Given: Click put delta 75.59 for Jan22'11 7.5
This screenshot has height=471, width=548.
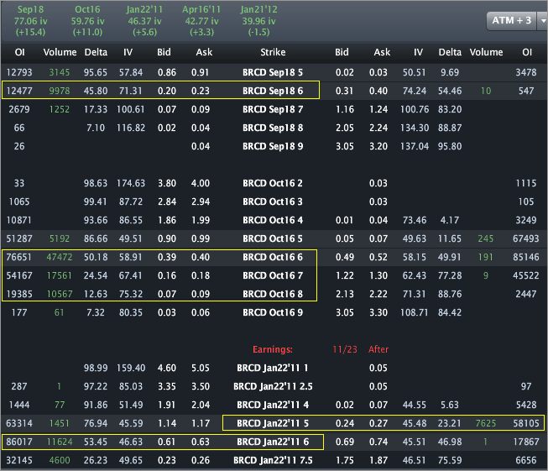Looking at the screenshot, I should point(450,460).
